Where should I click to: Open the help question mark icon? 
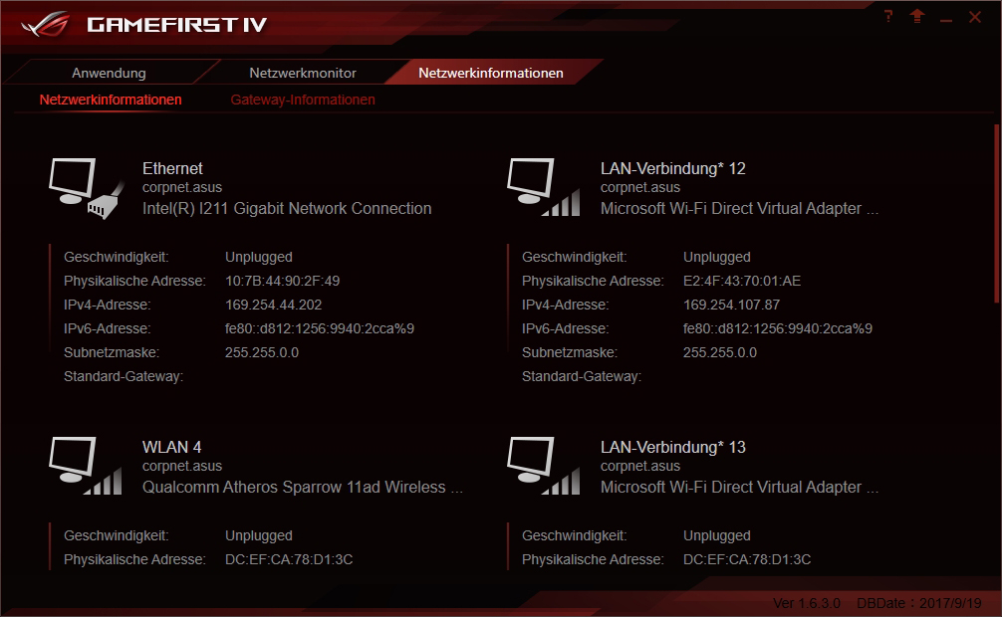point(888,17)
